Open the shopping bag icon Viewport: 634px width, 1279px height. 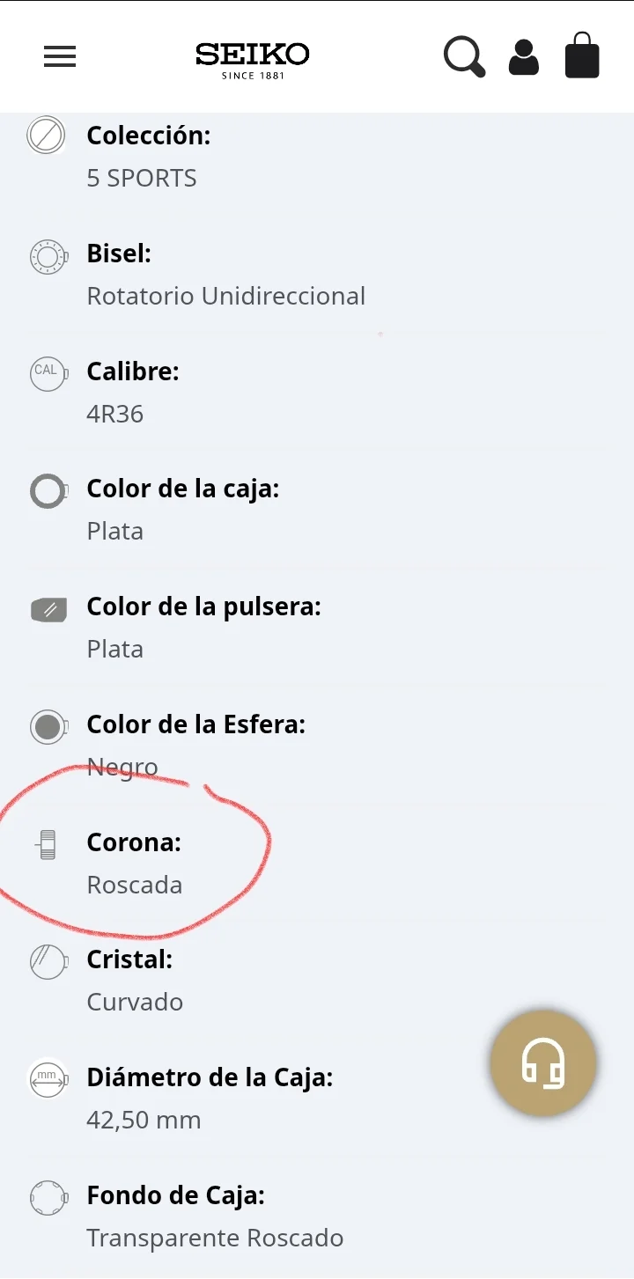click(x=582, y=55)
